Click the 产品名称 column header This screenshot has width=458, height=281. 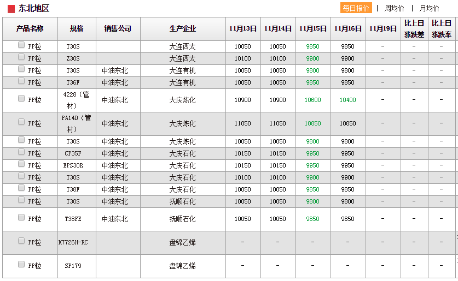[x=30, y=29]
